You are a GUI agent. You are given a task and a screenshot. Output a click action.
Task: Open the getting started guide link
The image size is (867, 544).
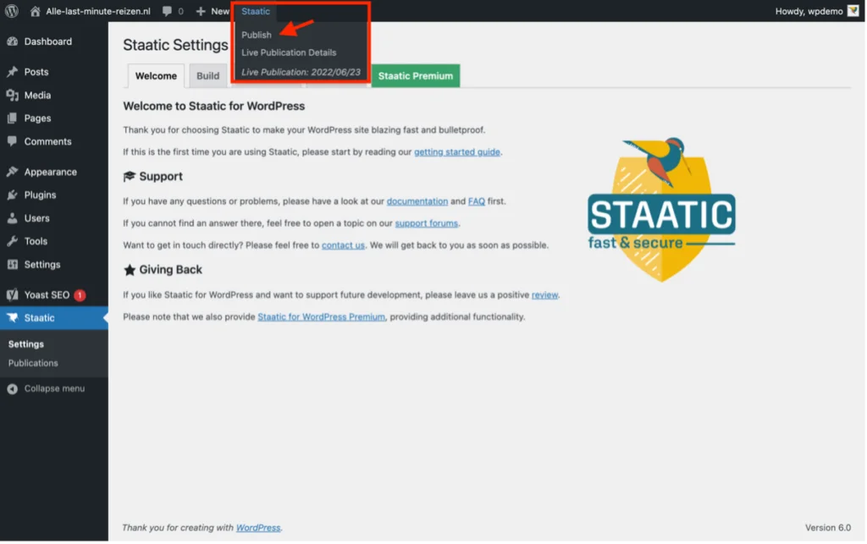456,152
